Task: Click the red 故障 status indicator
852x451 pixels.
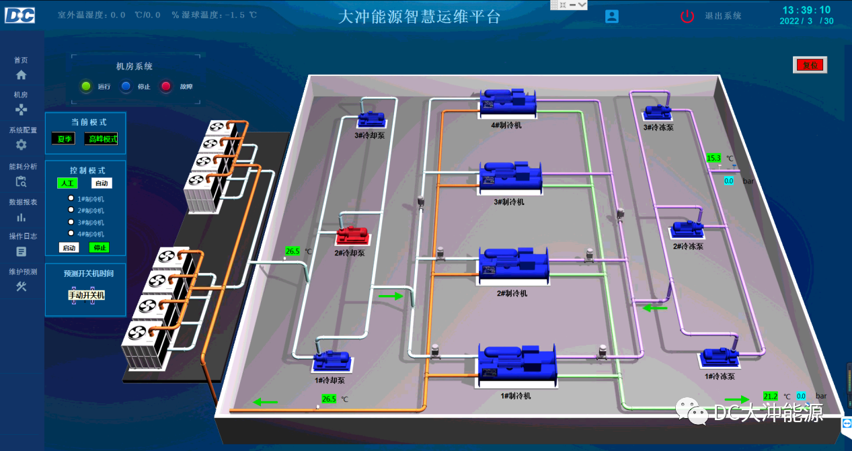Action: click(166, 86)
